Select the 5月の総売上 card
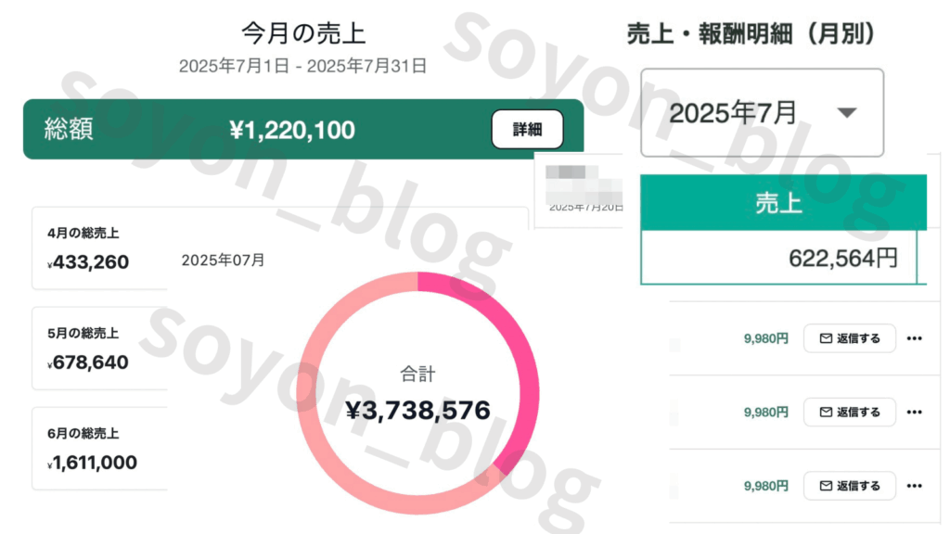The width and height of the screenshot is (950, 534). [x=100, y=349]
